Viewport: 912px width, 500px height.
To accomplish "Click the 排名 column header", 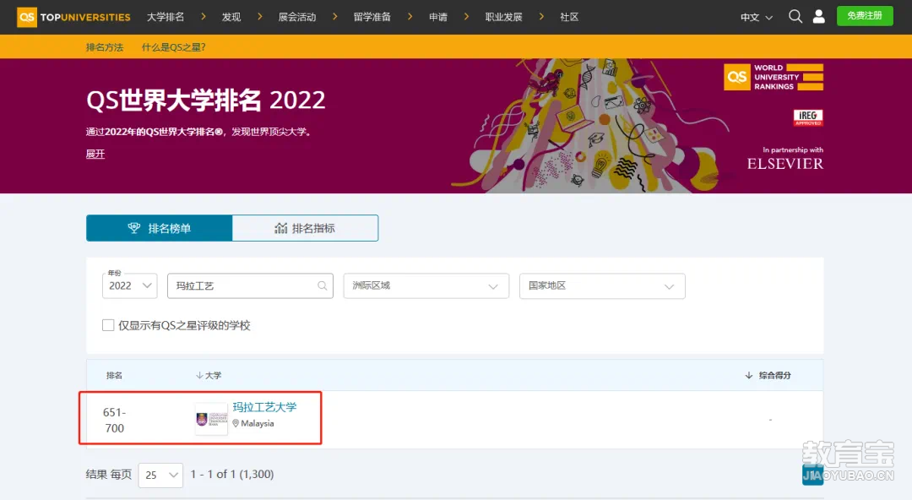I will pyautogui.click(x=114, y=376).
